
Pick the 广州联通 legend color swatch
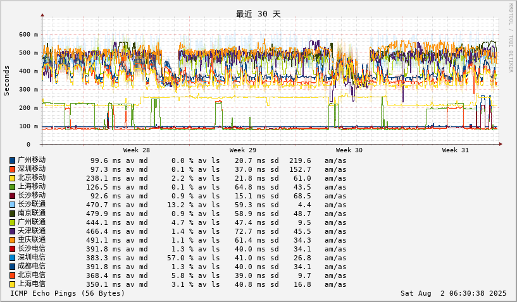[x=12, y=222]
